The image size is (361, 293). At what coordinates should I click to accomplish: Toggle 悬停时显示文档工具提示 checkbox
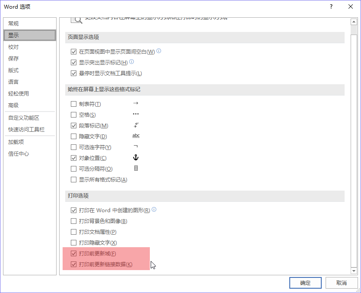(73, 73)
